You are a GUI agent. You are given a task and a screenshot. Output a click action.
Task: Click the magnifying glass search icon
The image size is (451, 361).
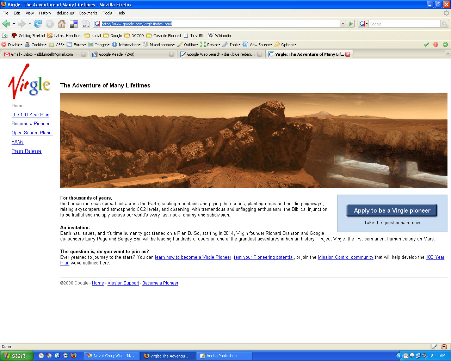[445, 24]
